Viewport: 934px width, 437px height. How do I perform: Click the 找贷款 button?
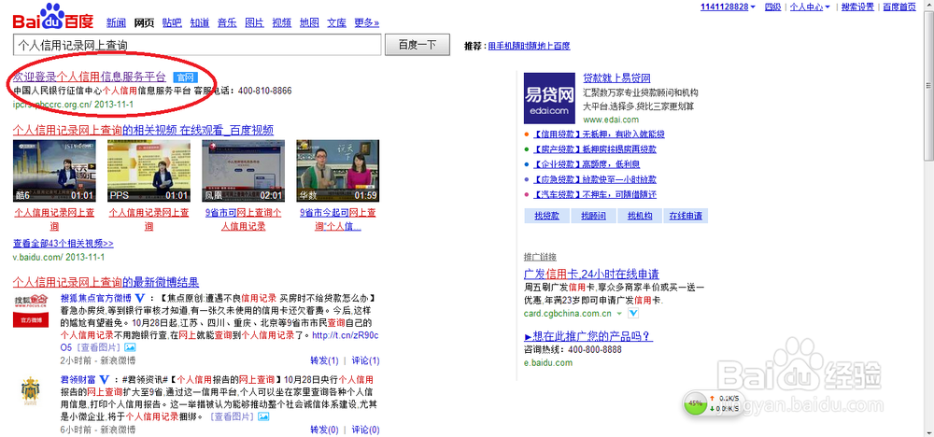pos(546,216)
